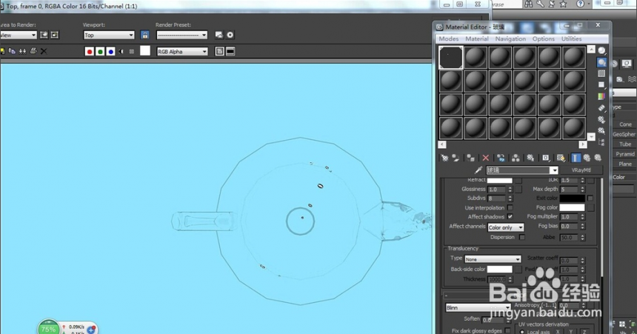The height and width of the screenshot is (334, 637).
Task: Click Clone Rendered Frame Window icon
Action: coord(22,51)
